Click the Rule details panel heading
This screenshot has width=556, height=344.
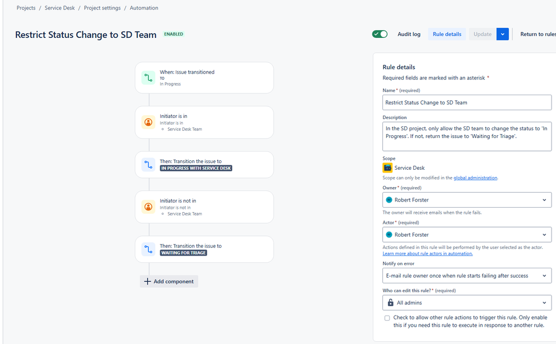click(398, 67)
